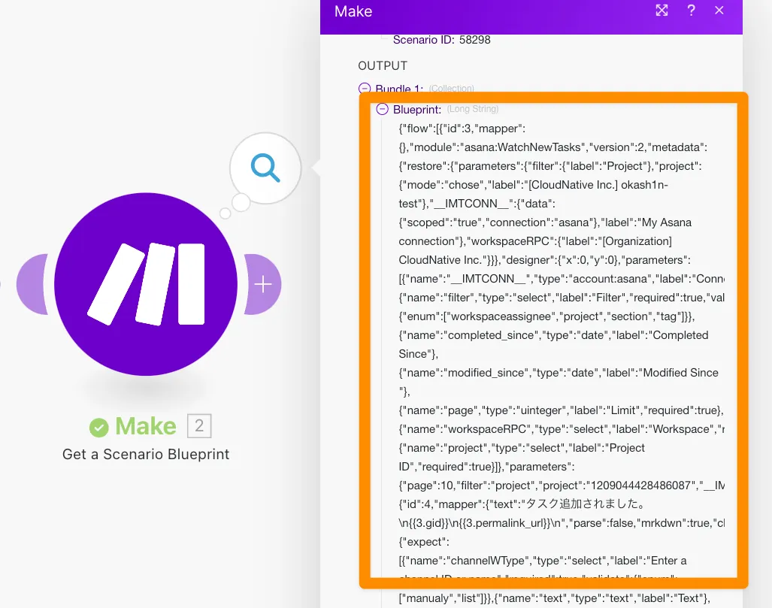Select the Bundle 1 label

399,89
